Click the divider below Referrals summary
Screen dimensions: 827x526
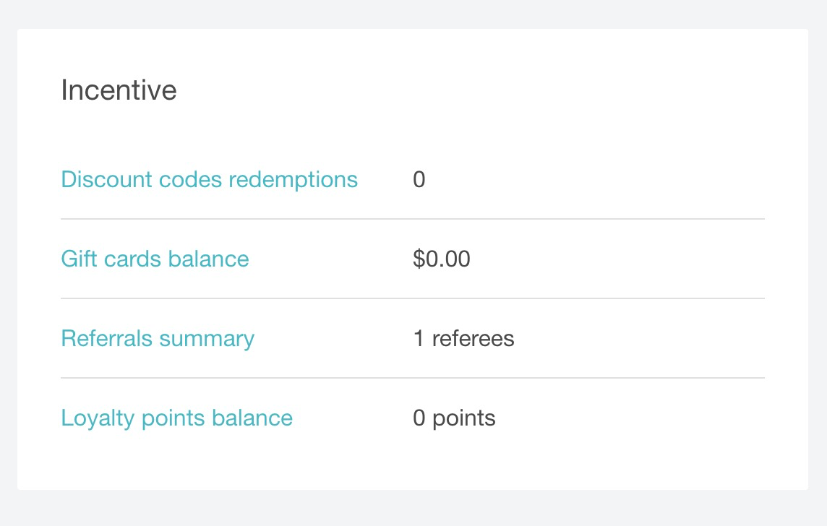coord(412,378)
